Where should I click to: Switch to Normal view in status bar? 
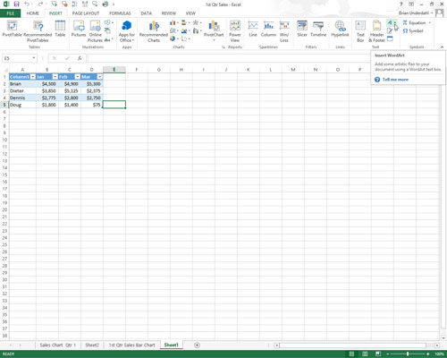(352, 354)
